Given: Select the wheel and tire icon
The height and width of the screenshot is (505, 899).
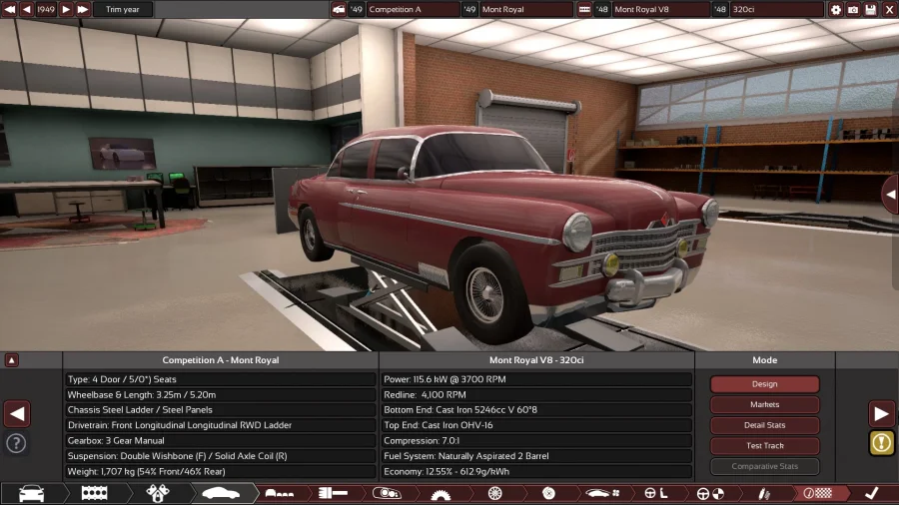Looking at the screenshot, I should [494, 493].
